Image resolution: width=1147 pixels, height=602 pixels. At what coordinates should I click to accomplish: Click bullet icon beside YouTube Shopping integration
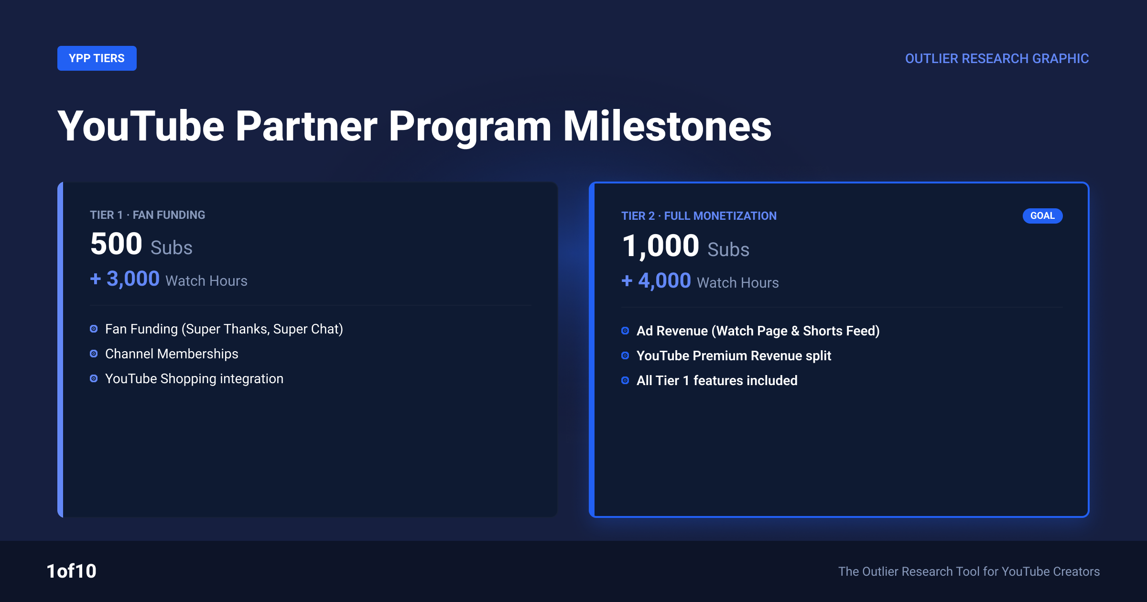[94, 378]
